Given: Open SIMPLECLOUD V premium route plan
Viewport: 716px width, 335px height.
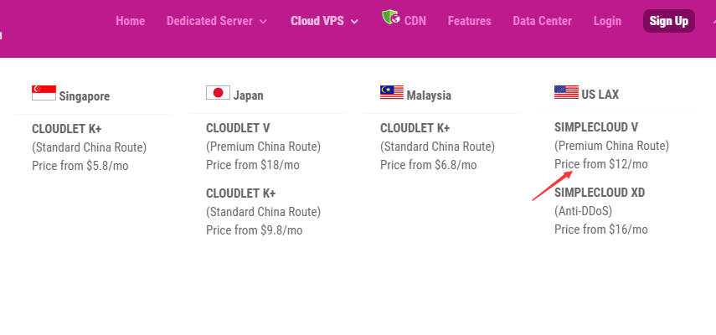Looking at the screenshot, I should pos(596,128).
